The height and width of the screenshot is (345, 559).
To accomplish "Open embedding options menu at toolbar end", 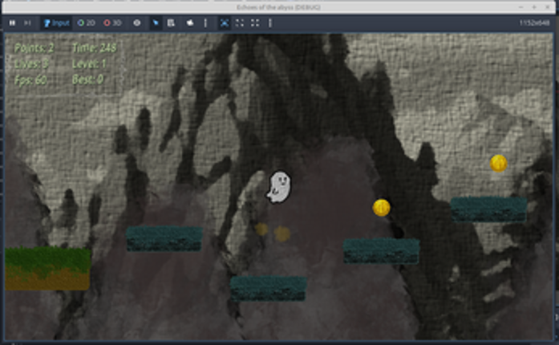I will pos(270,23).
